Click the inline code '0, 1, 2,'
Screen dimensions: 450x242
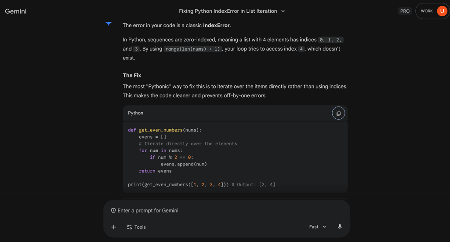pyautogui.click(x=330, y=40)
